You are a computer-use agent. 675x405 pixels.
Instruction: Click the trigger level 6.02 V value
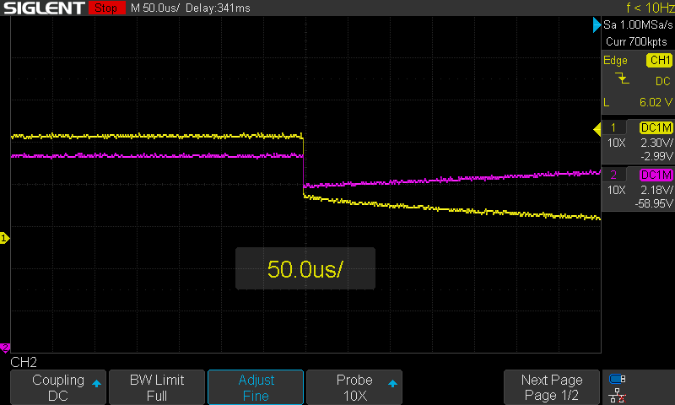[x=656, y=102]
